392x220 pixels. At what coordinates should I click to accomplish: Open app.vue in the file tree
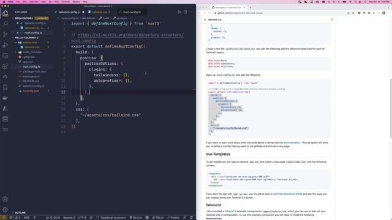click(x=28, y=62)
